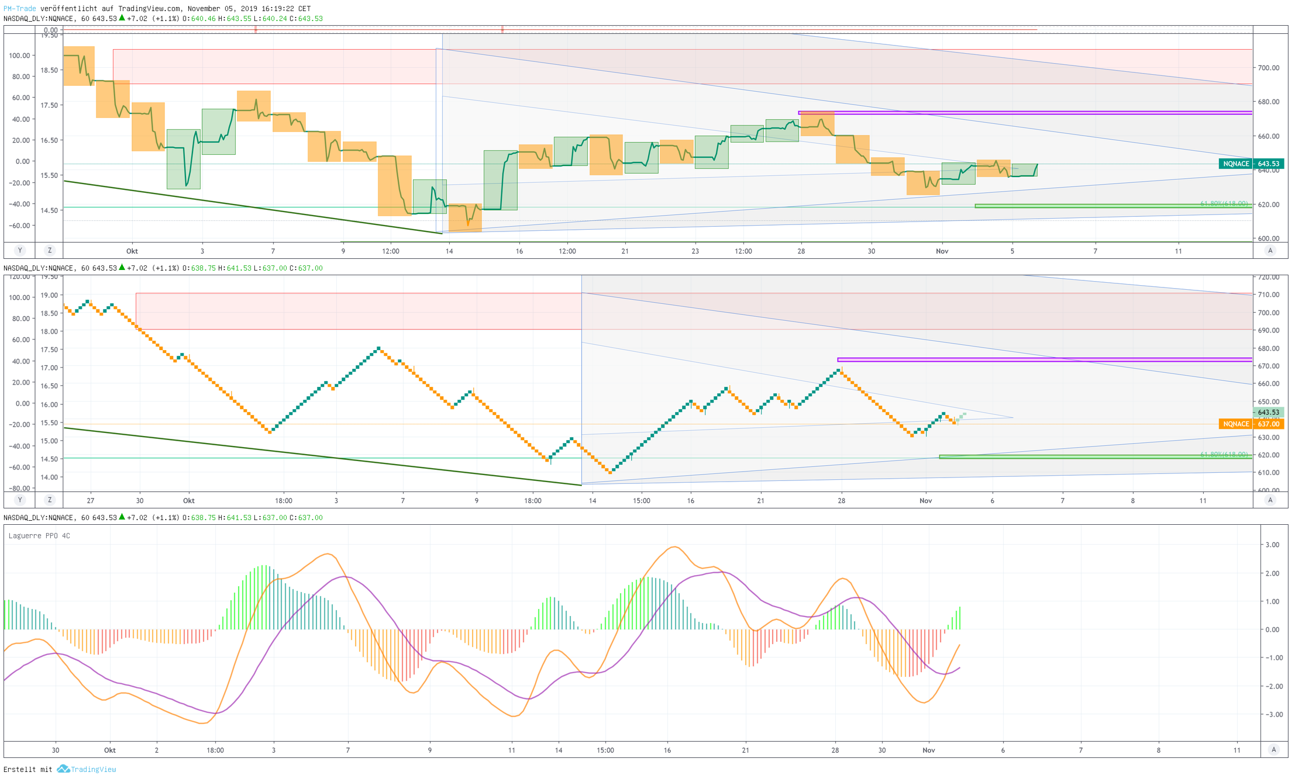Toggle auto-scale A button on middle chart
This screenshot has height=779, width=1292.
(1270, 500)
